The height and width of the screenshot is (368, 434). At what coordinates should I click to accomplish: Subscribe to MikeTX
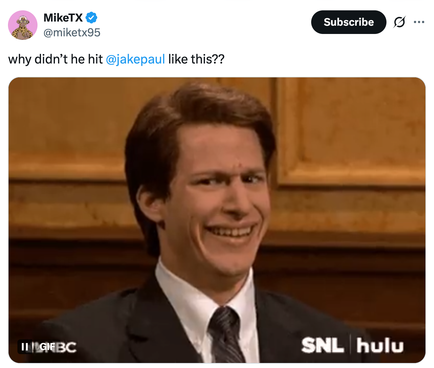[348, 22]
